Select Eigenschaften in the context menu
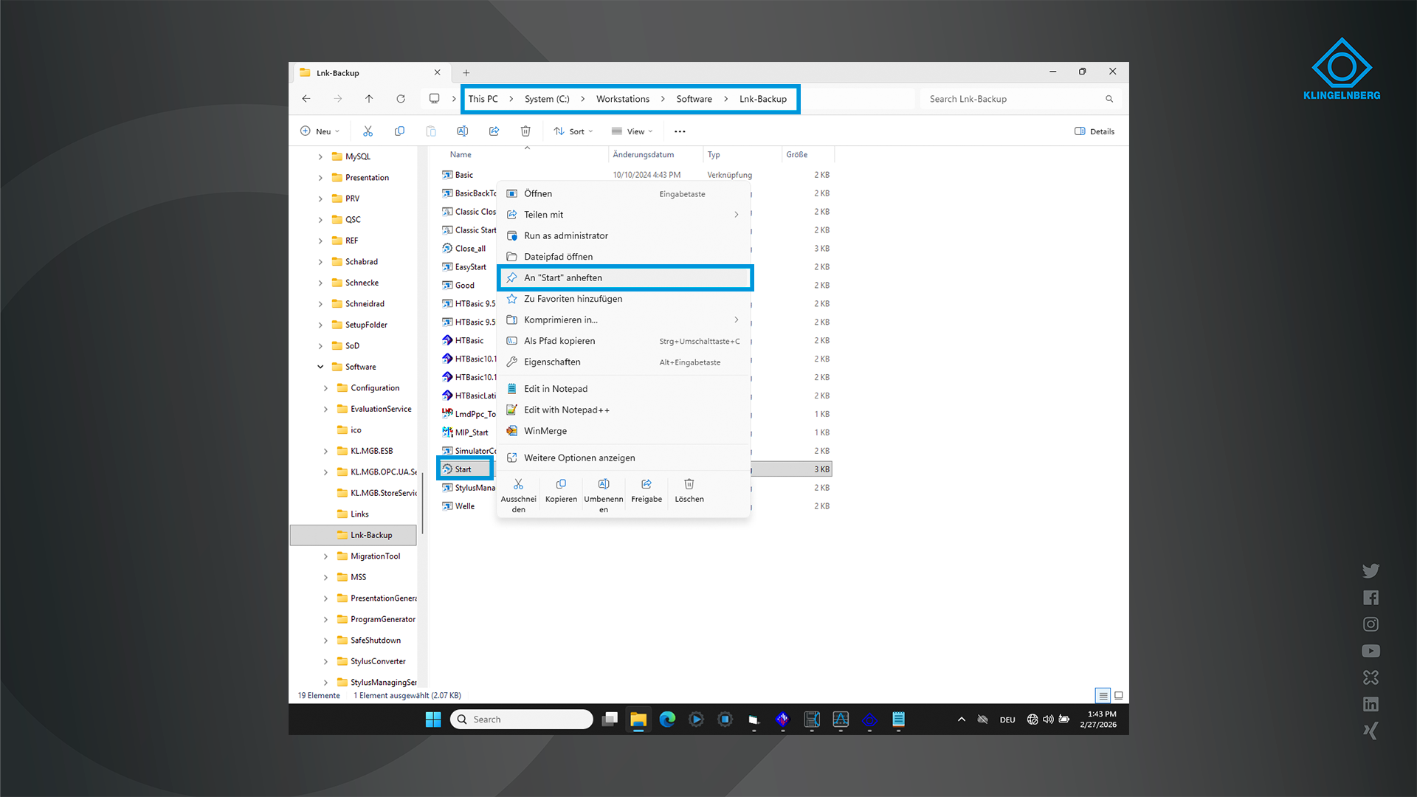Image resolution: width=1417 pixels, height=797 pixels. click(x=624, y=362)
